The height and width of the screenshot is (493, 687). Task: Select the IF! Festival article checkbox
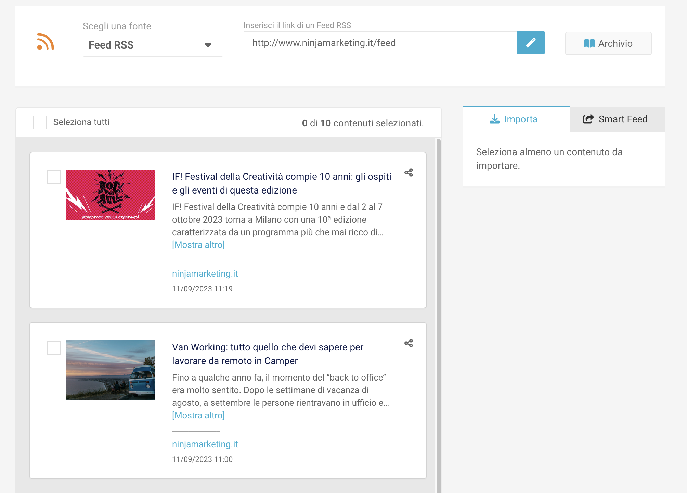pyautogui.click(x=54, y=177)
